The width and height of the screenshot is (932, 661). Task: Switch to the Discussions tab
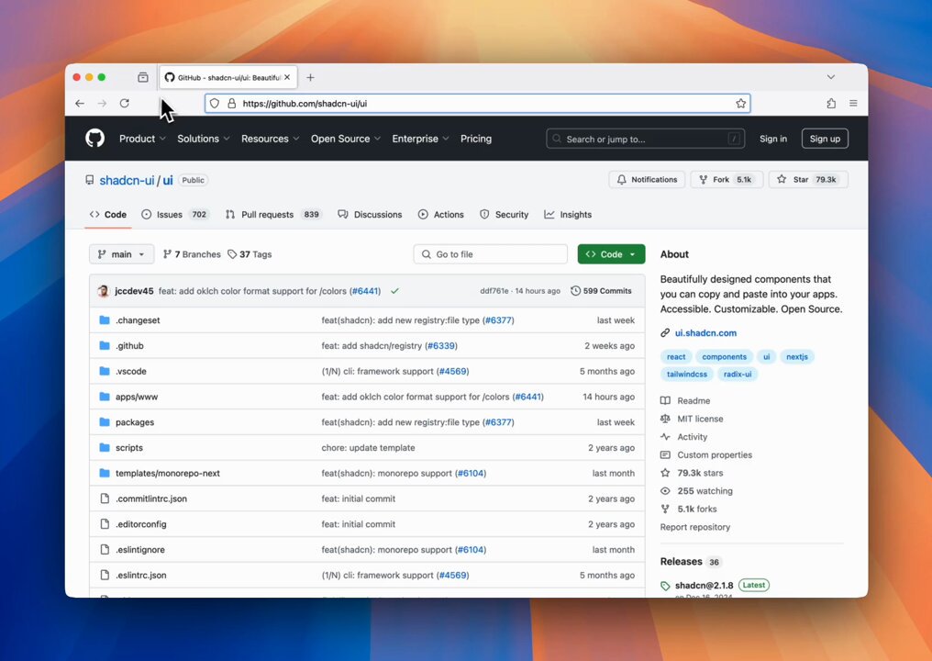[x=370, y=214]
